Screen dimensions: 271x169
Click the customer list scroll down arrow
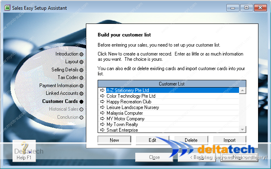click(x=243, y=129)
